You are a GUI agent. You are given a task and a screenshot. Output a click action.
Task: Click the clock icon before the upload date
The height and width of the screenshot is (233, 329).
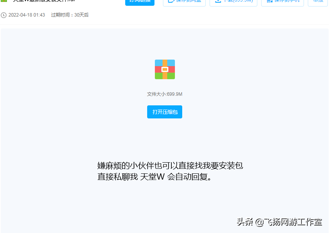coord(4,16)
